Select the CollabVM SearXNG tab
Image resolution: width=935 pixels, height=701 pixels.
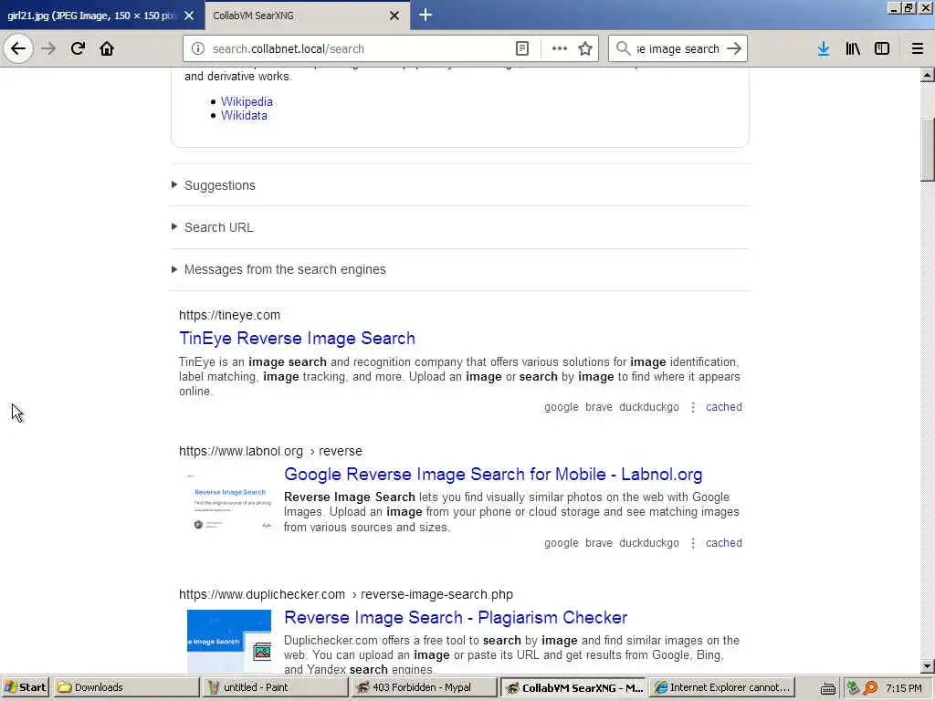[x=299, y=16]
